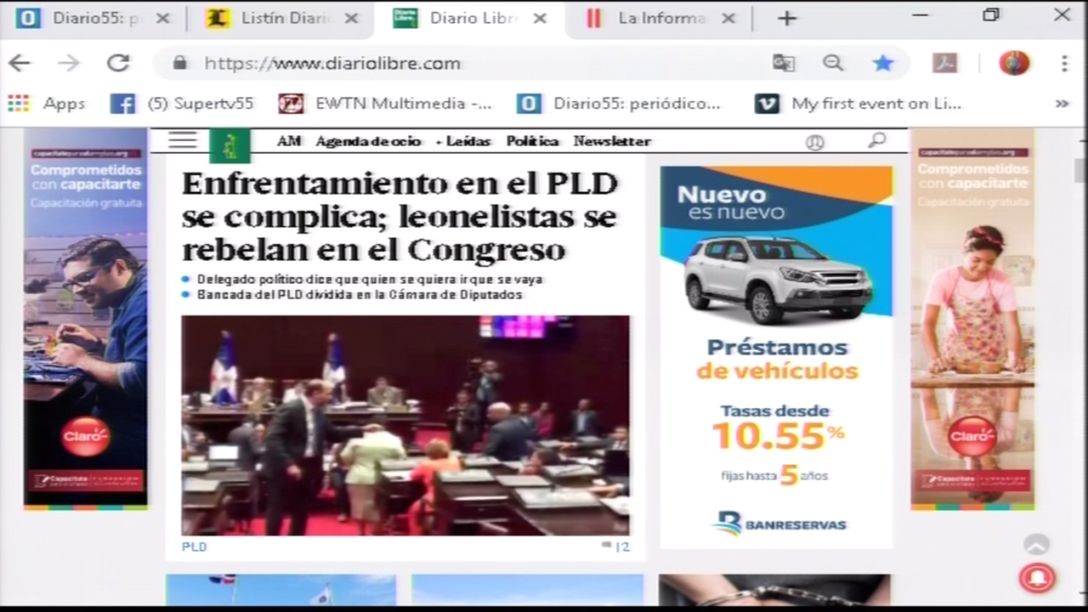1088x612 pixels.
Task: Open the notification bell bubble icon
Action: tap(1037, 577)
